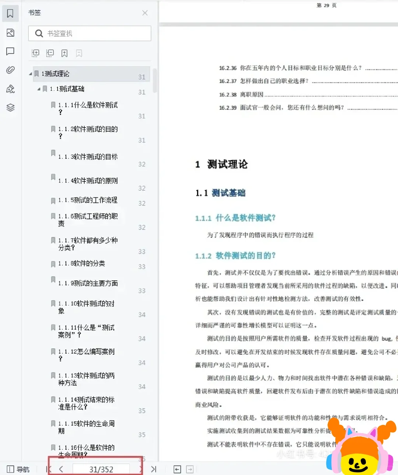Screen dimensions: 398x475
Task: Select the signature pen panel icon
Action: [10, 89]
